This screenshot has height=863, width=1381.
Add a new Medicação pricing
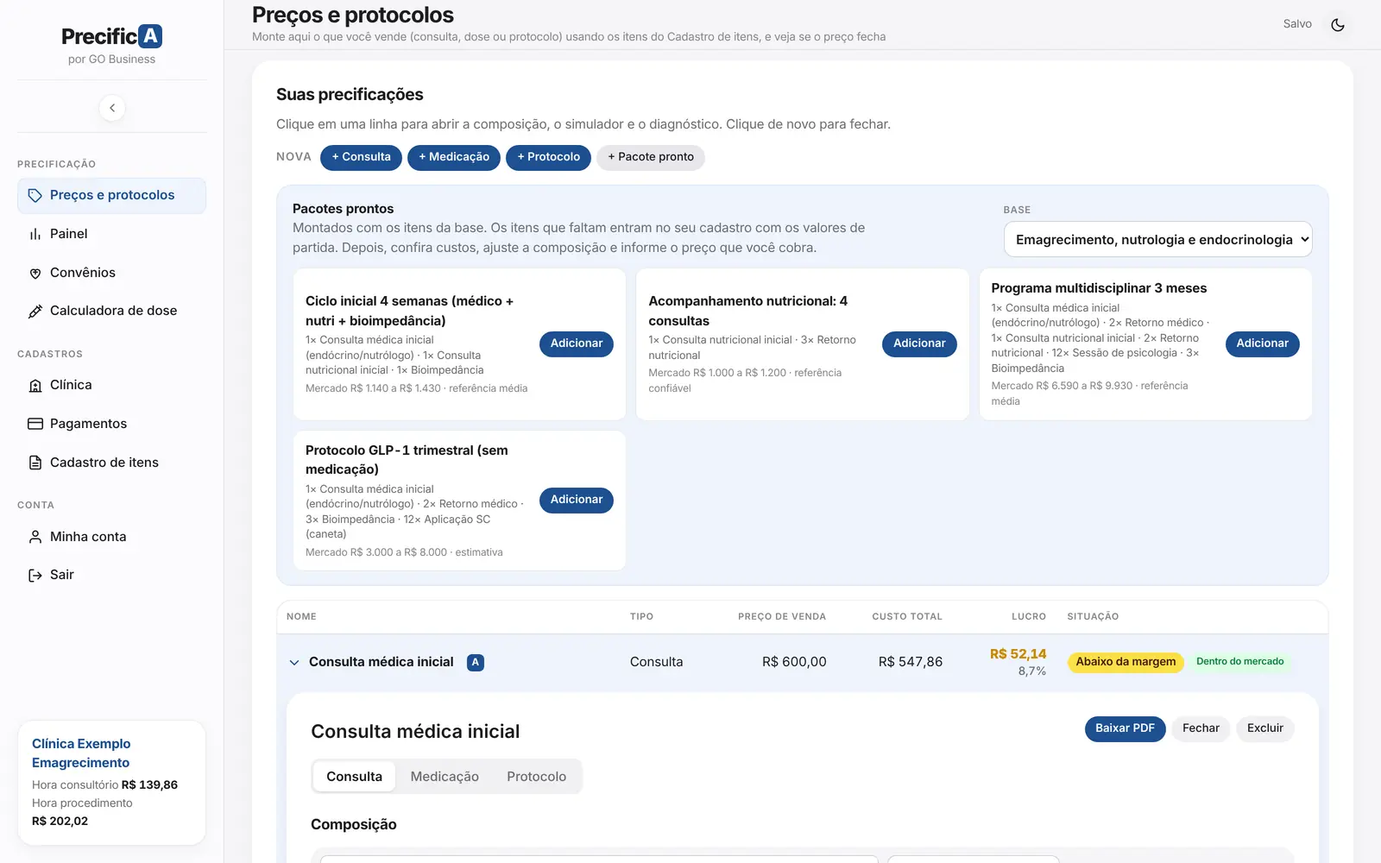454,157
